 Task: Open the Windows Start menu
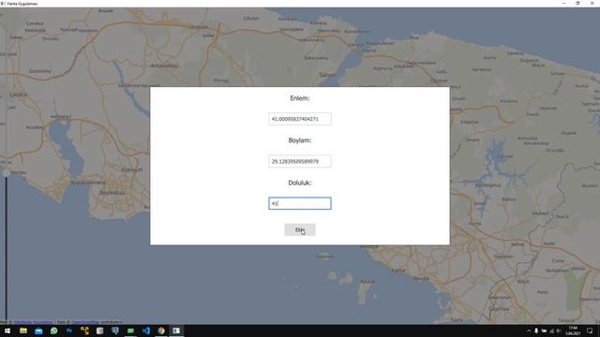point(7,330)
